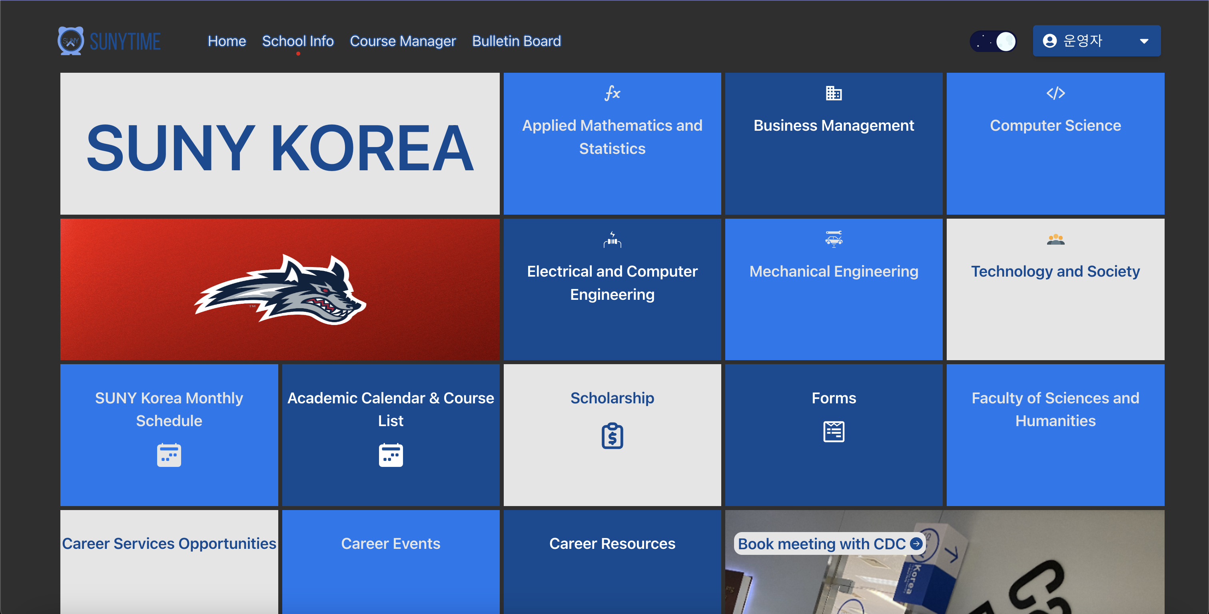
Task: Click the fx icon for Applied Mathematics
Action: click(612, 93)
